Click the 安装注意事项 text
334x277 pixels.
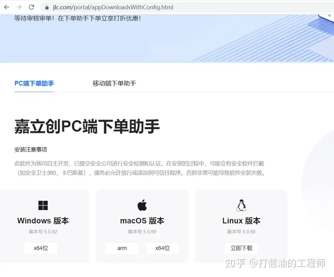tap(31, 149)
